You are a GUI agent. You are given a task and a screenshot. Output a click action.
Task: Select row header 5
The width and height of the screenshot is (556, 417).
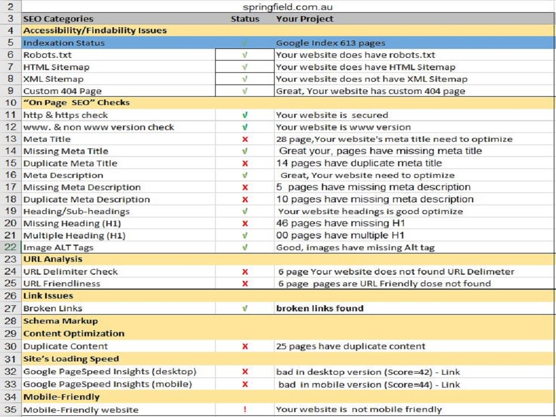[11, 43]
